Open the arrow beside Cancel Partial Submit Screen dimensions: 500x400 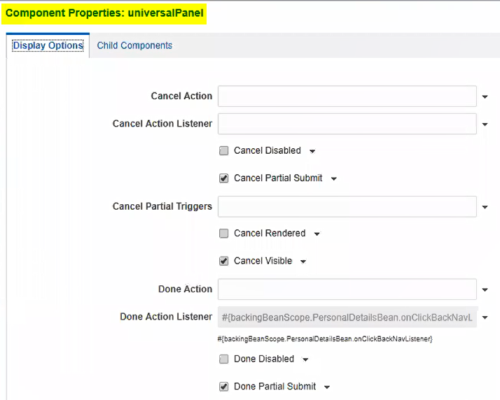334,179
